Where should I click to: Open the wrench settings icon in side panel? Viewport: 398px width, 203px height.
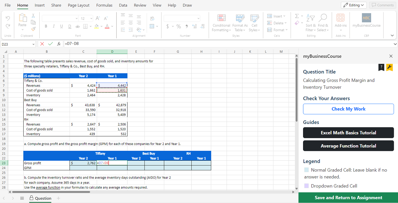click(x=389, y=67)
